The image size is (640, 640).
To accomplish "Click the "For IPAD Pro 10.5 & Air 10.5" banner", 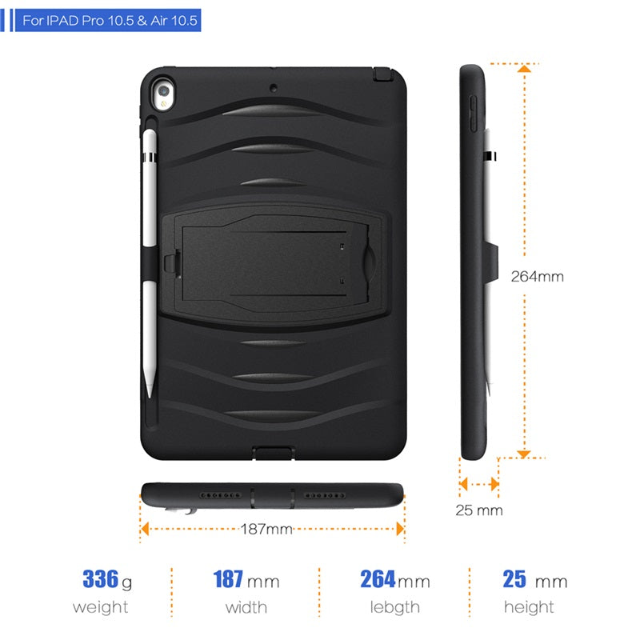I will point(108,20).
